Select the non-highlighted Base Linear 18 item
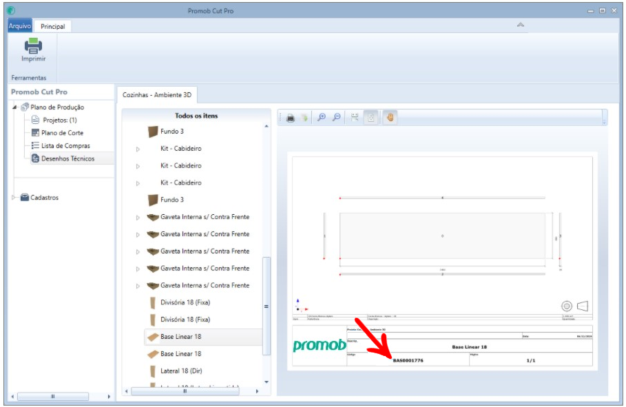The image size is (626, 407). (x=181, y=354)
